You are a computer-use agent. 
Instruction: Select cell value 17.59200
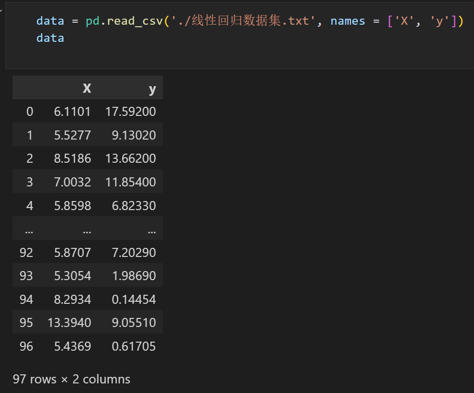(131, 111)
